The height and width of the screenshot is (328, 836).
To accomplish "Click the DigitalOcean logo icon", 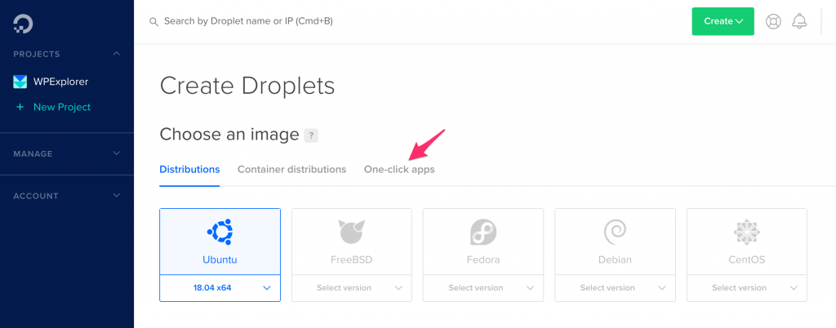I will 23,24.
